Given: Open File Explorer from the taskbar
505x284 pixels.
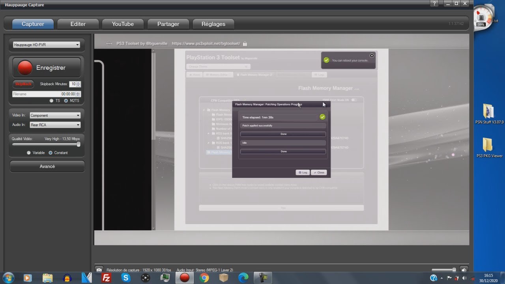Looking at the screenshot, I should (x=47, y=278).
